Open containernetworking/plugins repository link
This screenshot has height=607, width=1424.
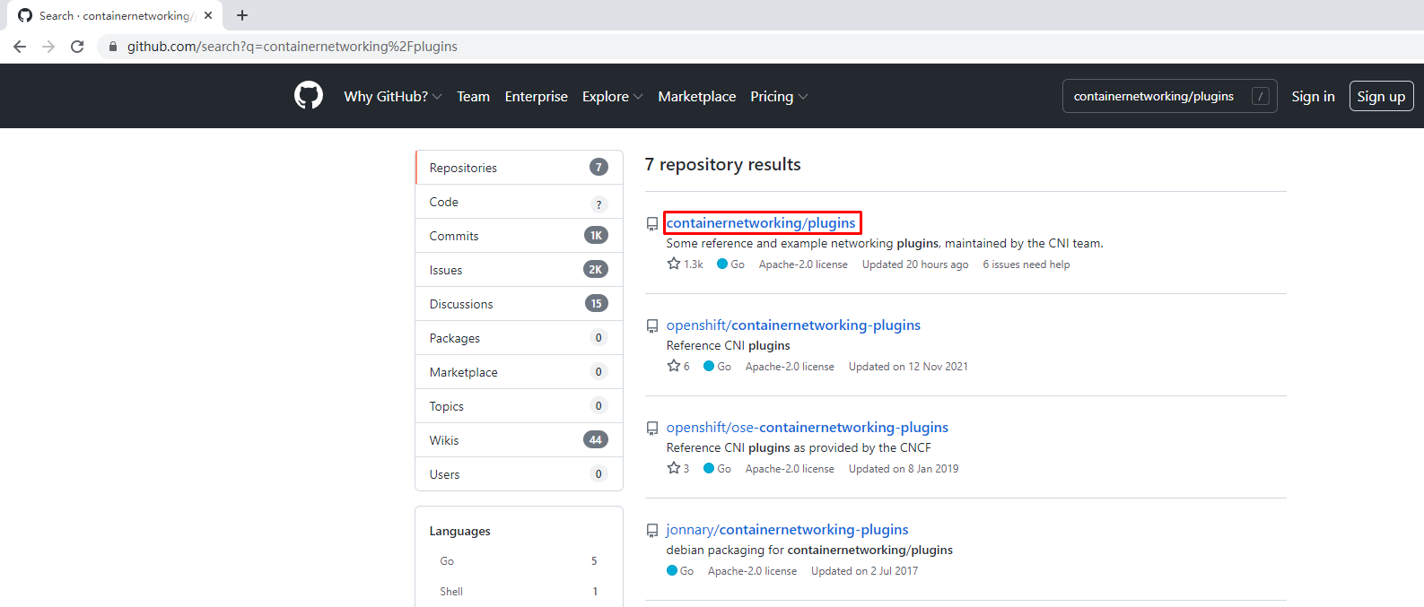[x=761, y=222]
